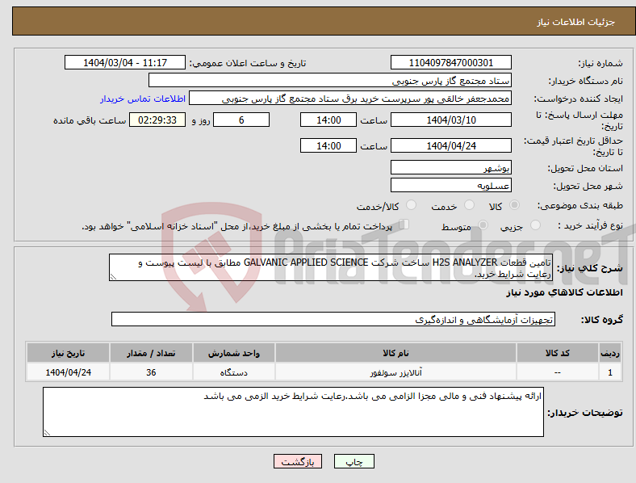This screenshot has height=483, width=636.
Task: Click the شماره نیاز field 1104097847000301
Action: click(x=450, y=62)
